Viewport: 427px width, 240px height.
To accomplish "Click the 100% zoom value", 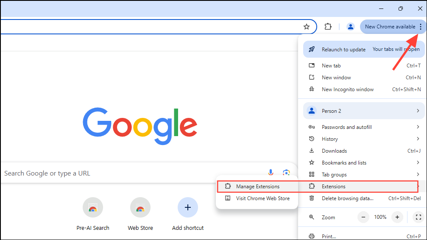I will [380, 217].
